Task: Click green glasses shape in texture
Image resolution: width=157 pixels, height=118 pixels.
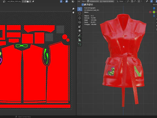Action: (22, 46)
